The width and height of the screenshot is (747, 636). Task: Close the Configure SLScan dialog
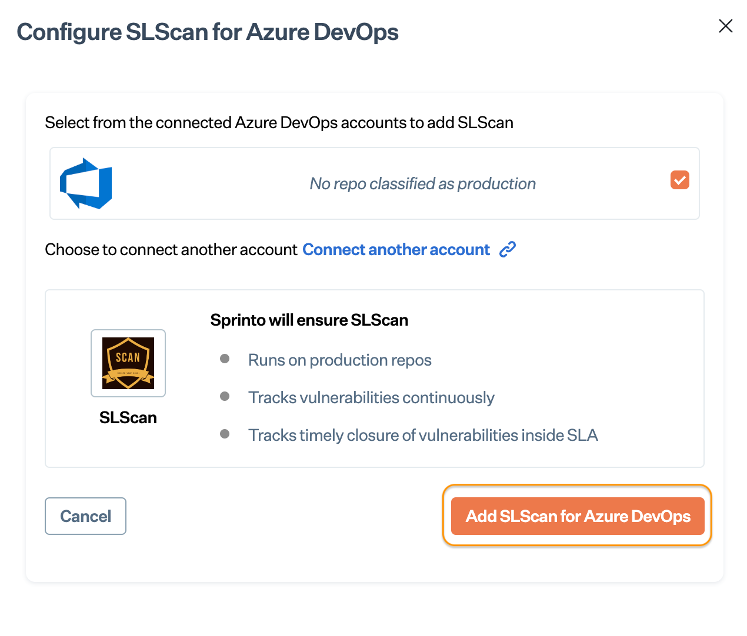tap(725, 26)
